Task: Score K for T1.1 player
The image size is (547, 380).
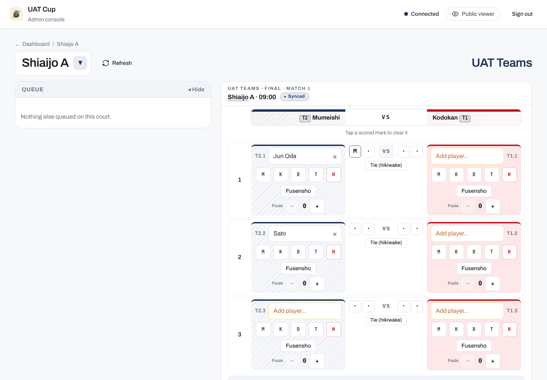Action: coord(456,175)
